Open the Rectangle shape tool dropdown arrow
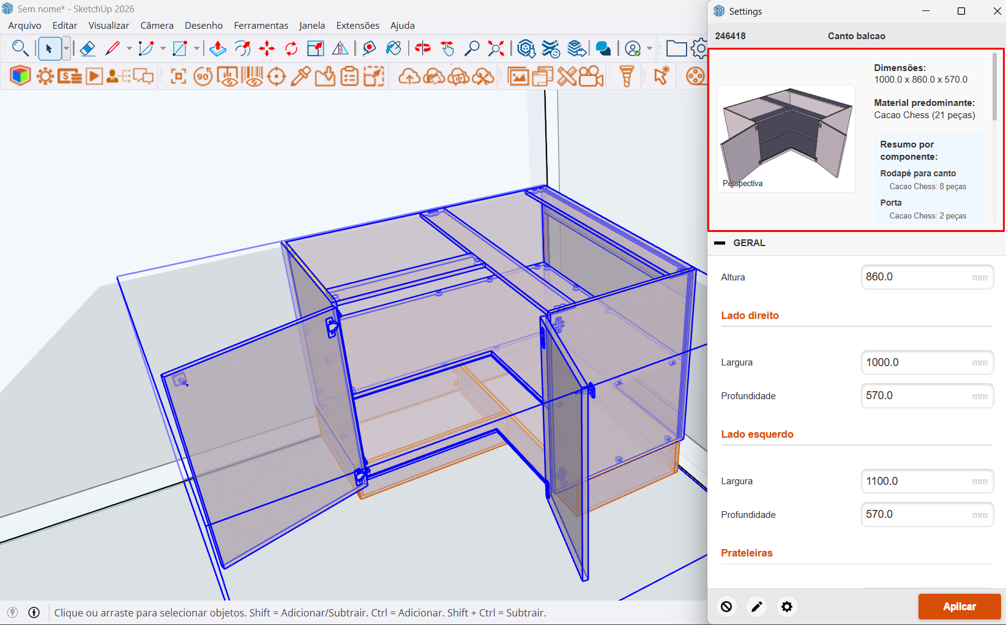 (x=196, y=48)
